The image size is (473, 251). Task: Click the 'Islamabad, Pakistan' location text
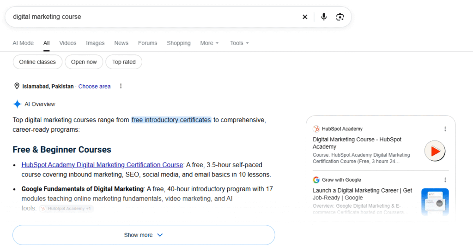click(x=48, y=86)
